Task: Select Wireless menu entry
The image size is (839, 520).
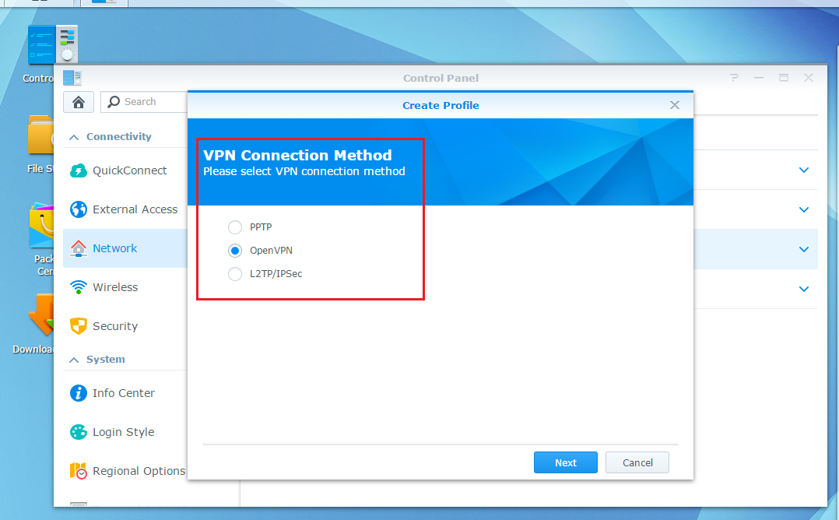Action: pyautogui.click(x=115, y=287)
